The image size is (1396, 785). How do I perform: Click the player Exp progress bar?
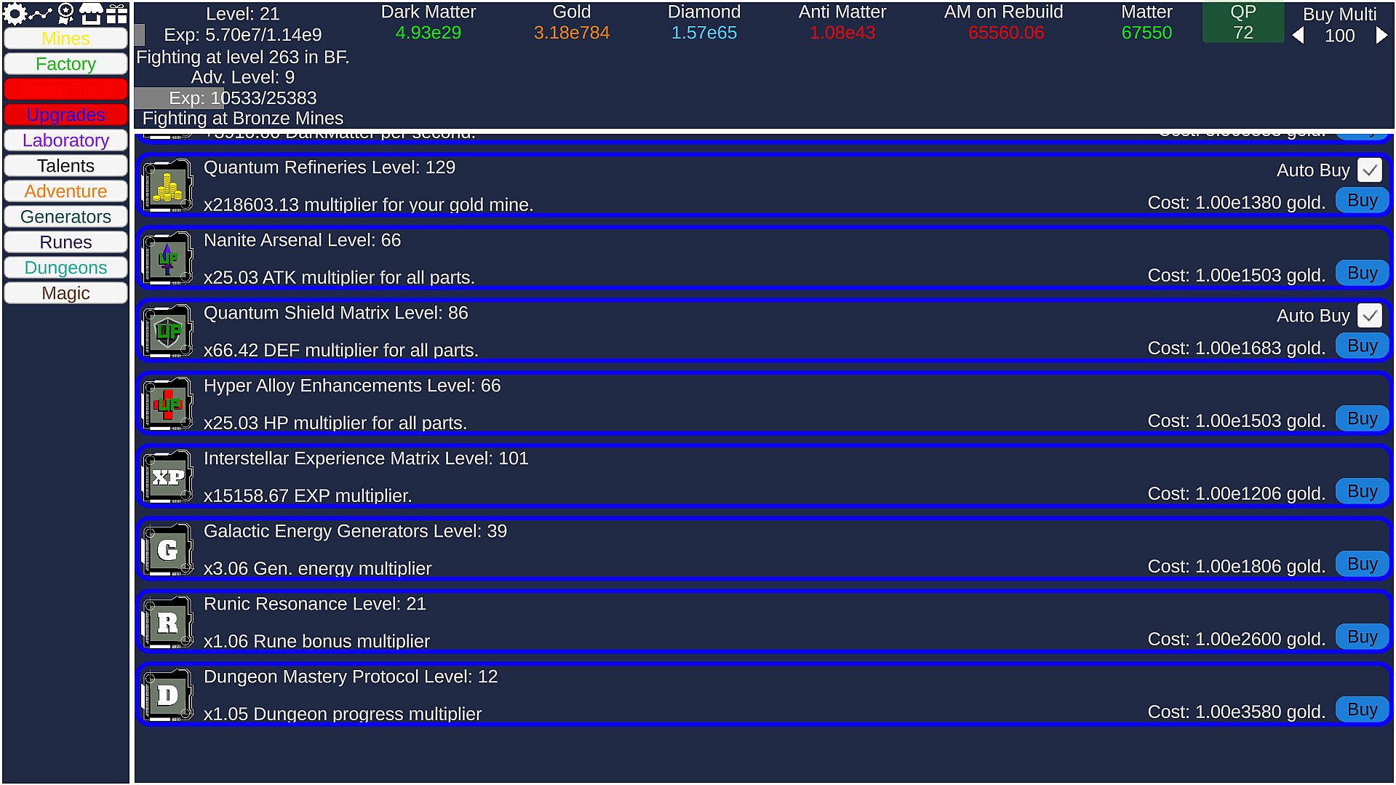coord(242,35)
